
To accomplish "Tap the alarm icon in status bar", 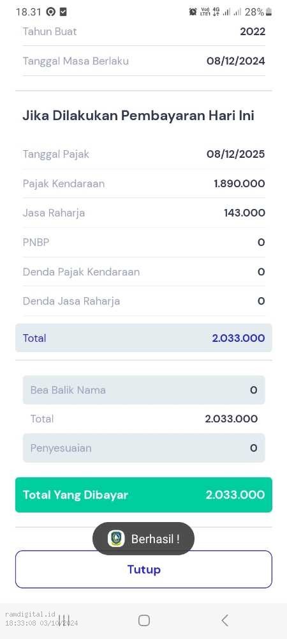I will click(x=193, y=12).
